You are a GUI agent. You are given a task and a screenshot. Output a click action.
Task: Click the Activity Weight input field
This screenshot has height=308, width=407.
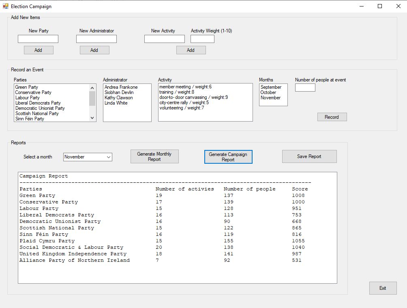point(202,39)
